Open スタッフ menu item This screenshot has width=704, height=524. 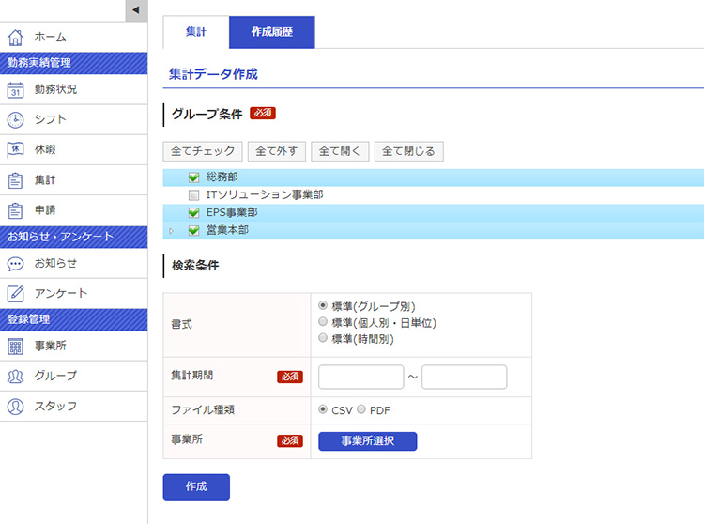pyautogui.click(x=73, y=406)
